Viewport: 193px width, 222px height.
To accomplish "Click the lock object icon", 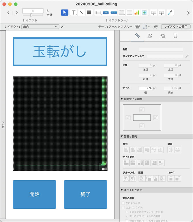I will coord(171,179).
